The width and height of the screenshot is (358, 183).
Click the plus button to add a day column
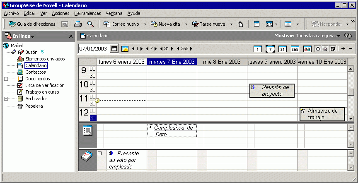tap(343, 48)
